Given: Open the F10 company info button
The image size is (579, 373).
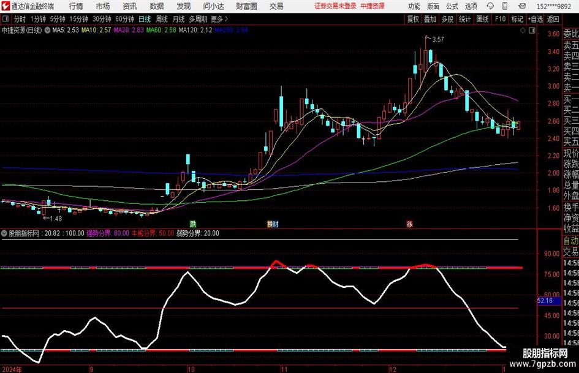Looking at the screenshot, I should [x=500, y=19].
